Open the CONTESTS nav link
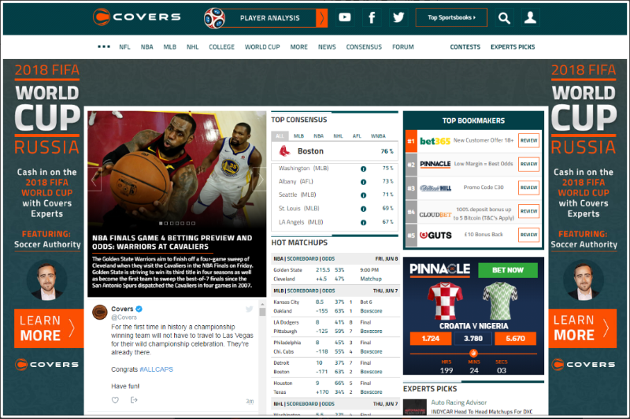This screenshot has height=419, width=630. coord(465,47)
